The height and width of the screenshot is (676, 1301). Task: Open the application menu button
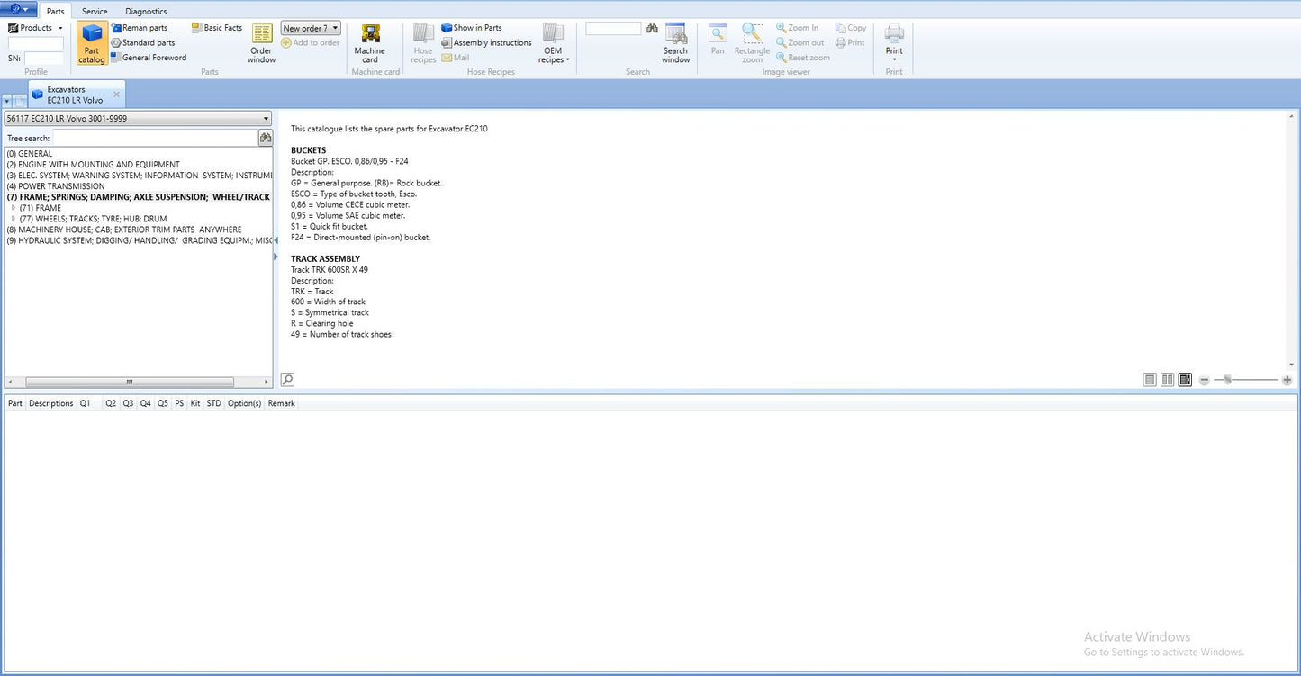pyautogui.click(x=19, y=10)
